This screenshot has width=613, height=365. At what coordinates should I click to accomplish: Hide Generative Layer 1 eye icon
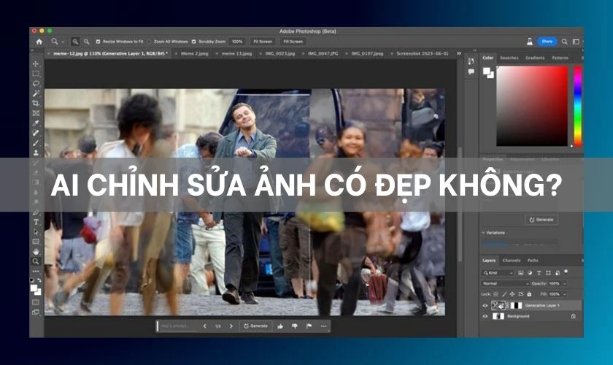click(485, 306)
